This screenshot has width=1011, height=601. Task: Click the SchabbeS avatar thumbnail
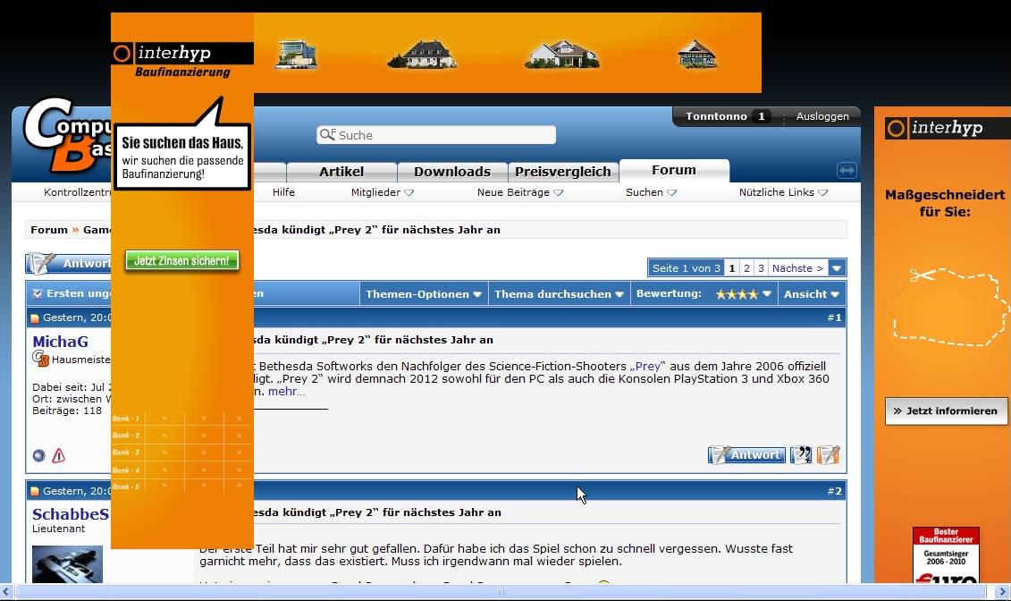[67, 564]
